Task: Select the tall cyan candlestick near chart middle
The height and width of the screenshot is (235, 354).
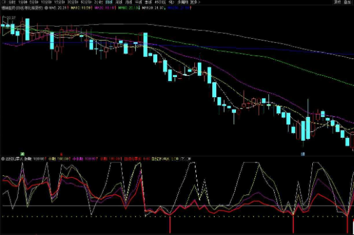Action: [145, 45]
